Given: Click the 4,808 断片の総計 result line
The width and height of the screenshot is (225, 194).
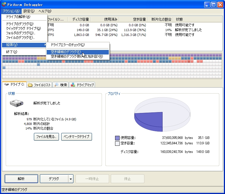Looking at the screenshot, I should [x=37, y=124].
